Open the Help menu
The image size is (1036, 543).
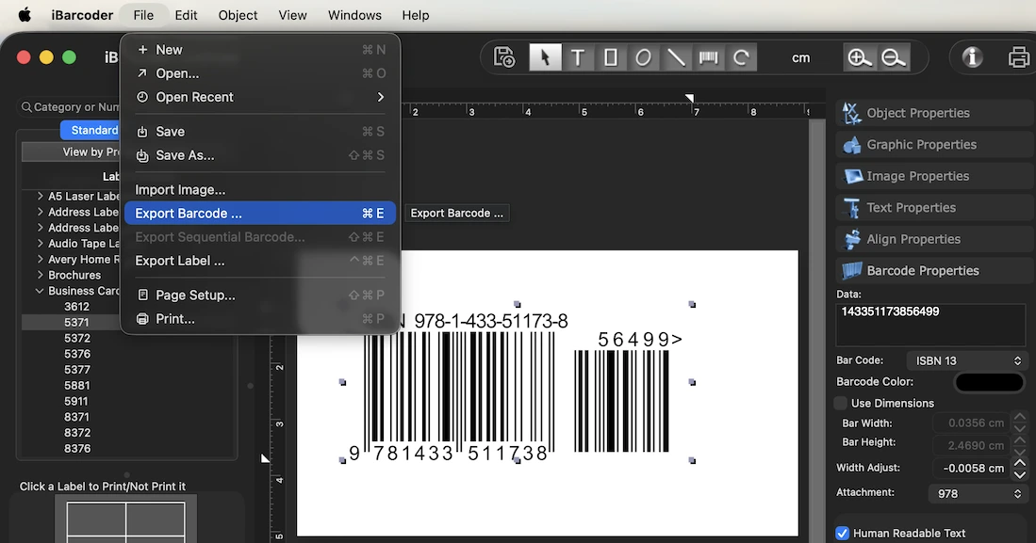[416, 14]
